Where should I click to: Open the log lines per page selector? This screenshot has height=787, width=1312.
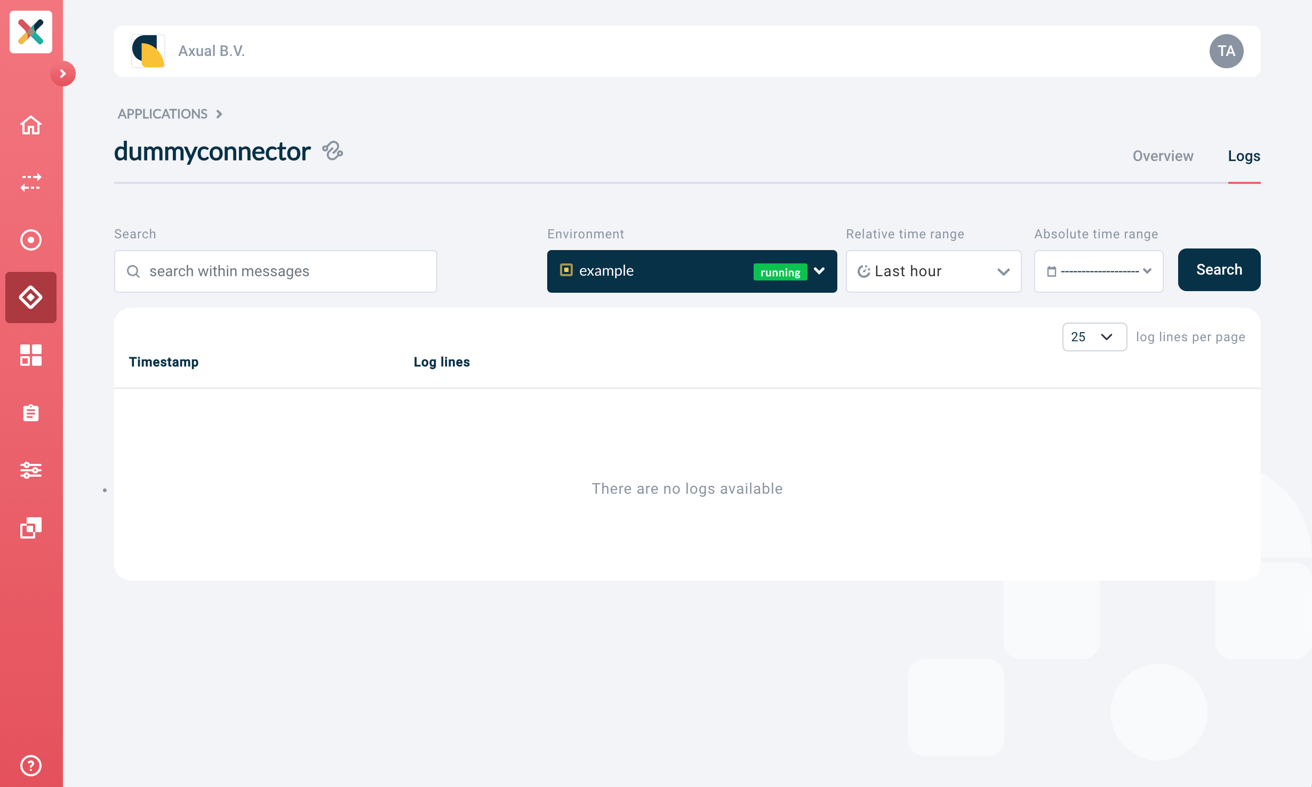pyautogui.click(x=1094, y=336)
